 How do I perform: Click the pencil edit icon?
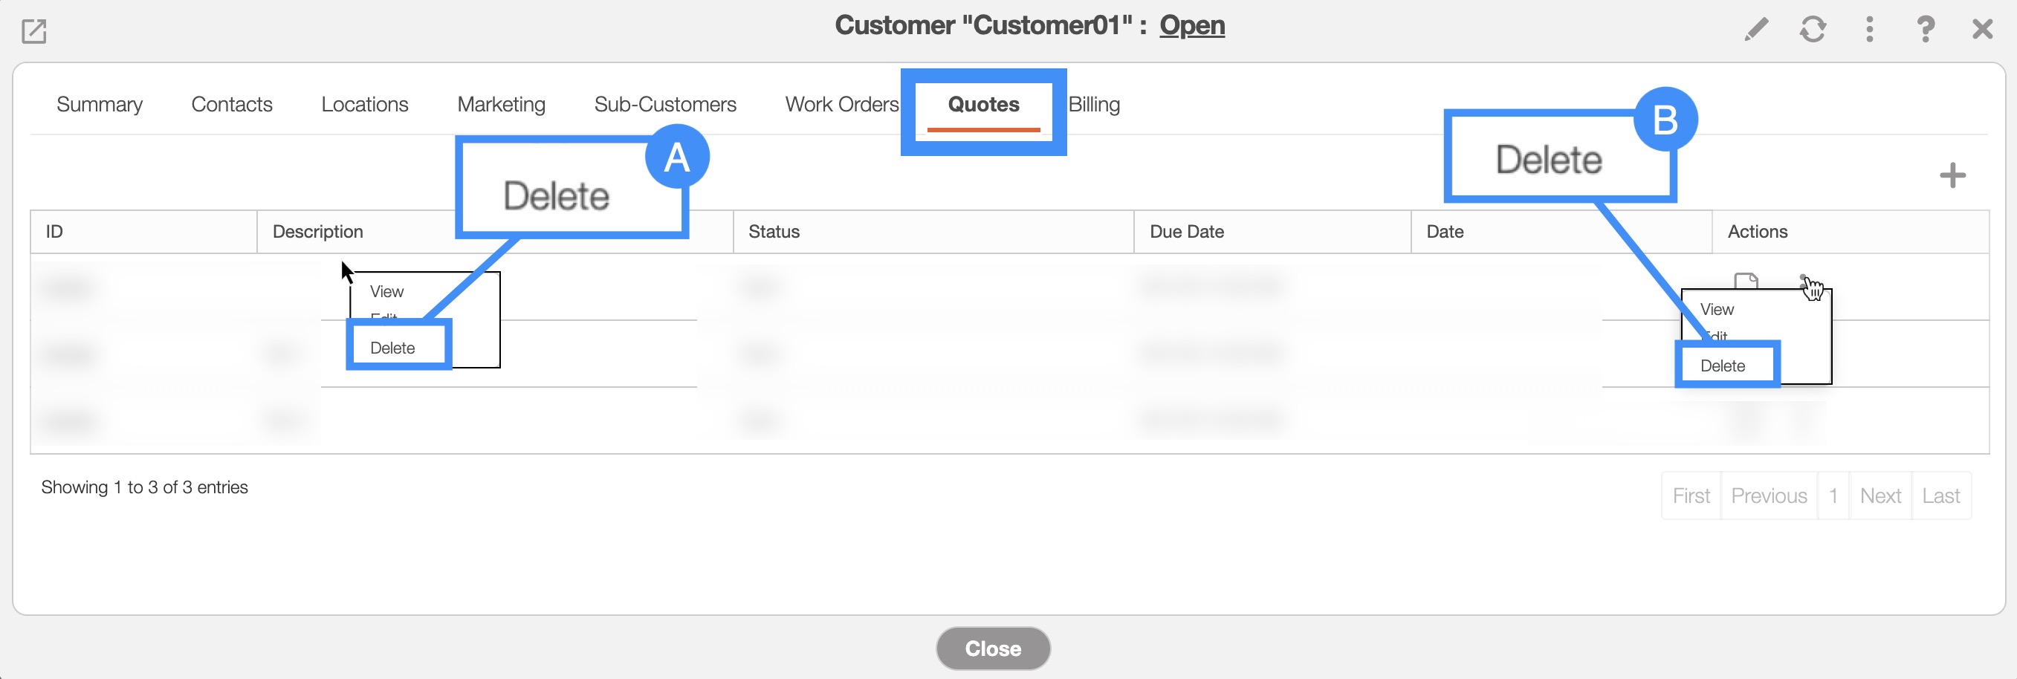coord(1756,30)
